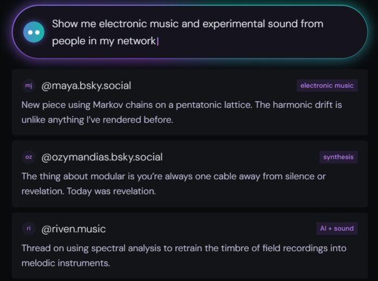This screenshot has height=281, width=378.
Task: Click the oz avatar icon
Action: (29, 157)
